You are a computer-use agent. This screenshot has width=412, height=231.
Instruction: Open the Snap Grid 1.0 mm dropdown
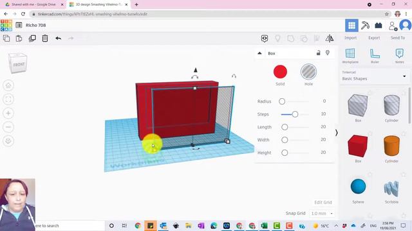click(x=322, y=214)
